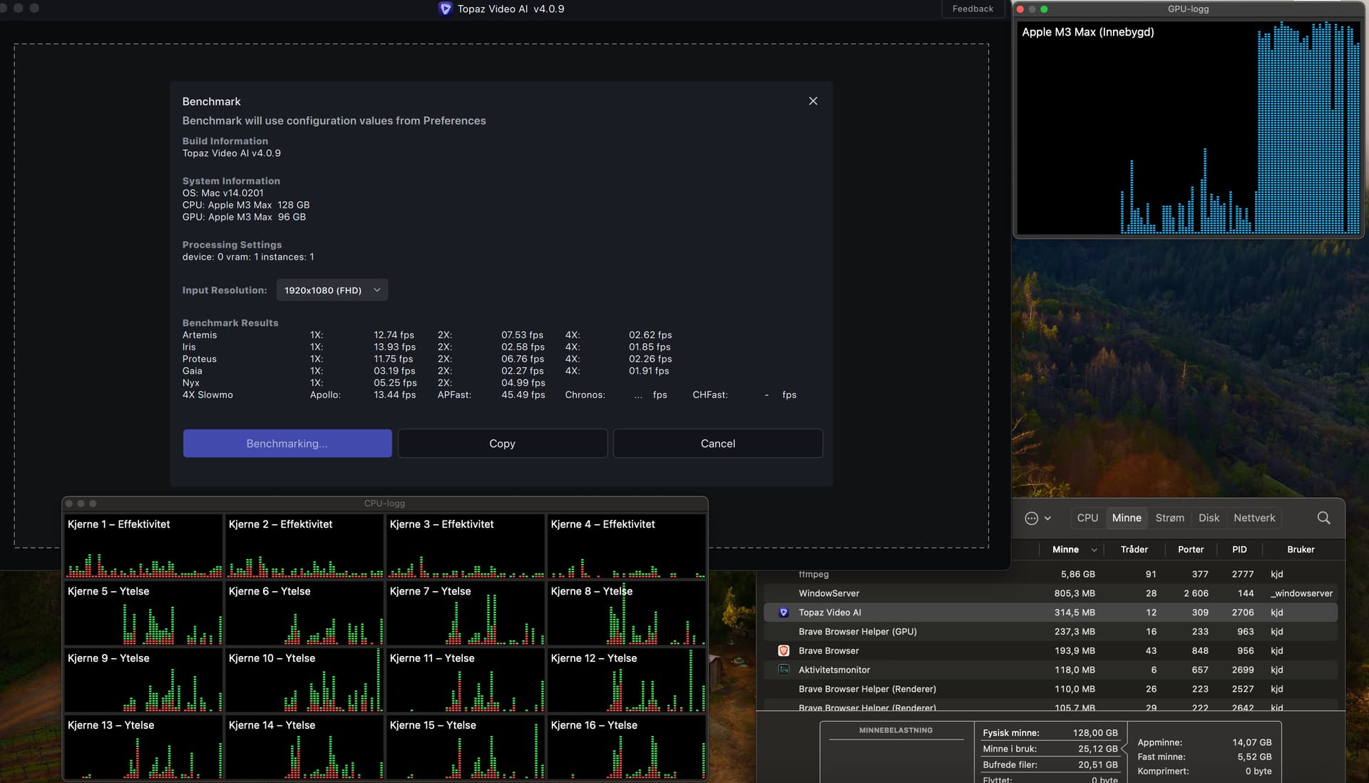Switch to the Disk tab

coord(1209,518)
